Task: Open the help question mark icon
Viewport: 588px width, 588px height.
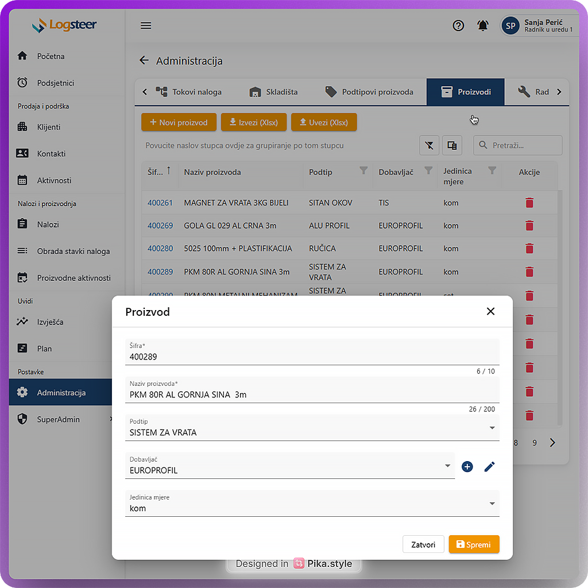Action: click(458, 25)
